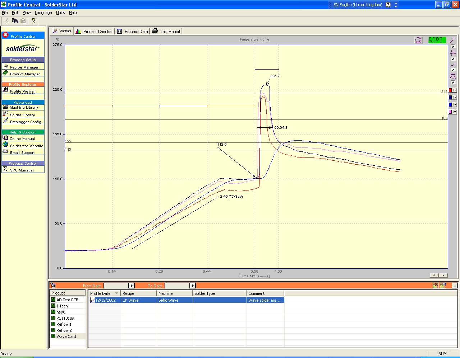Open the From Date picker arrow

tap(132, 286)
